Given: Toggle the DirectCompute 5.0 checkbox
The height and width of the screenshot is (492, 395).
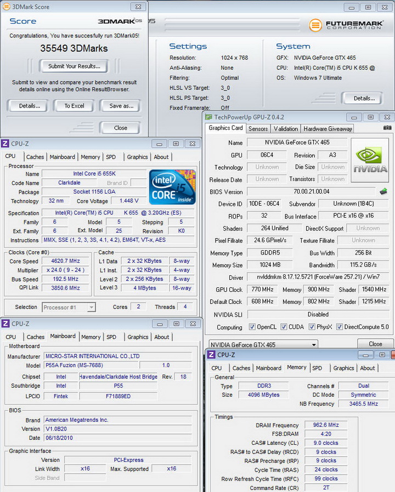Looking at the screenshot, I should tap(340, 327).
